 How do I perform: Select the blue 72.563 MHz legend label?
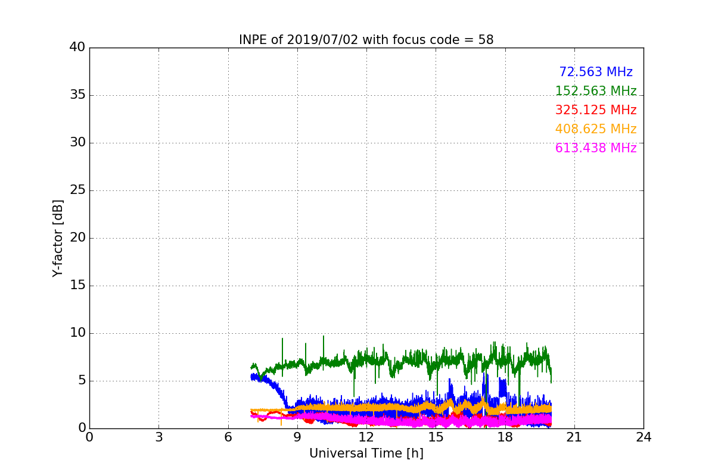coord(596,72)
